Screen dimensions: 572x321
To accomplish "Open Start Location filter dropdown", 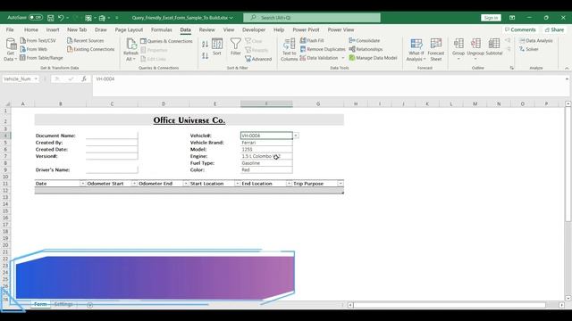I will [x=237, y=184].
